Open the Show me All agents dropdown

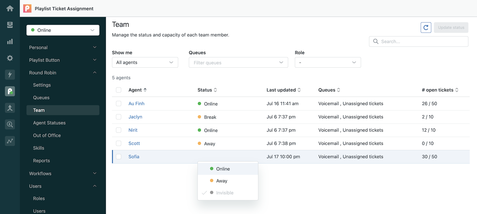145,62
